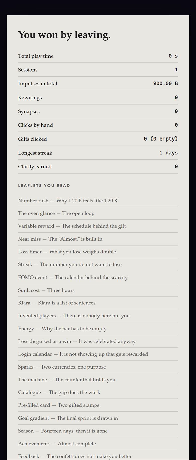This screenshot has height=460, width=196.
Task: Click the Achievements leaflet row
Action: pos(98,444)
